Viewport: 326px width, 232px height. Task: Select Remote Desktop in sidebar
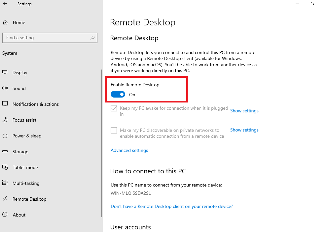point(29,199)
